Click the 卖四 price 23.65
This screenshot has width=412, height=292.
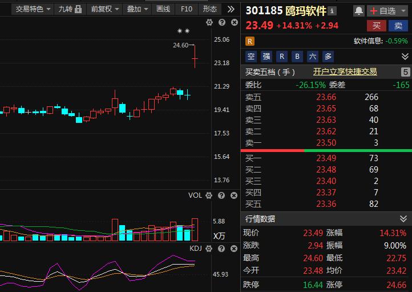coord(326,109)
